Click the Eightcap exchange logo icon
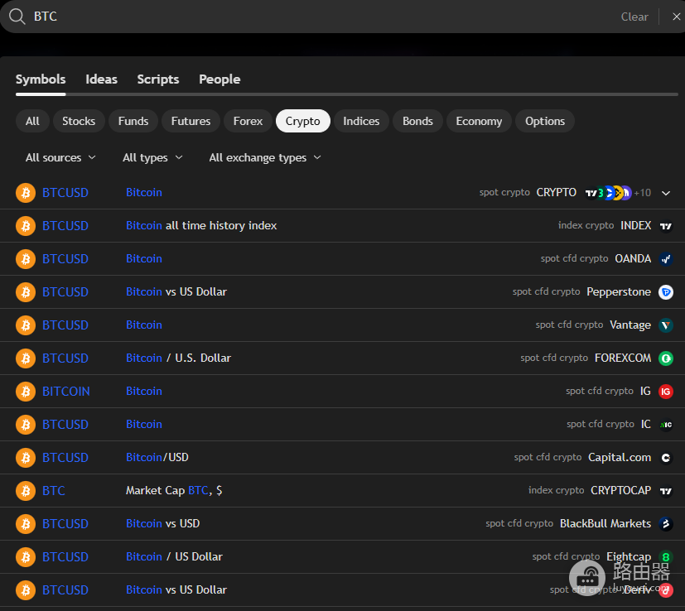The image size is (685, 611). point(666,557)
